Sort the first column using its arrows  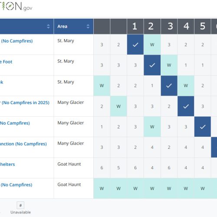[48, 26]
